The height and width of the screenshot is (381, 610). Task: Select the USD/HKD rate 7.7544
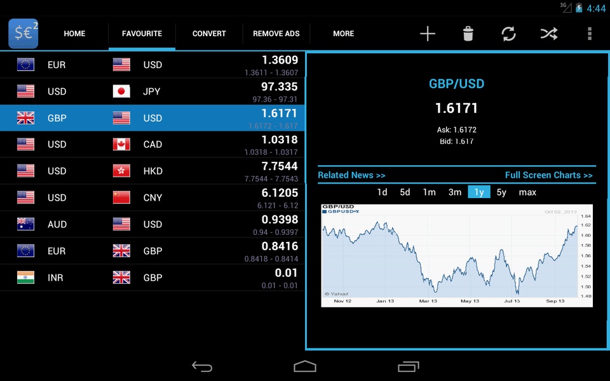click(280, 166)
